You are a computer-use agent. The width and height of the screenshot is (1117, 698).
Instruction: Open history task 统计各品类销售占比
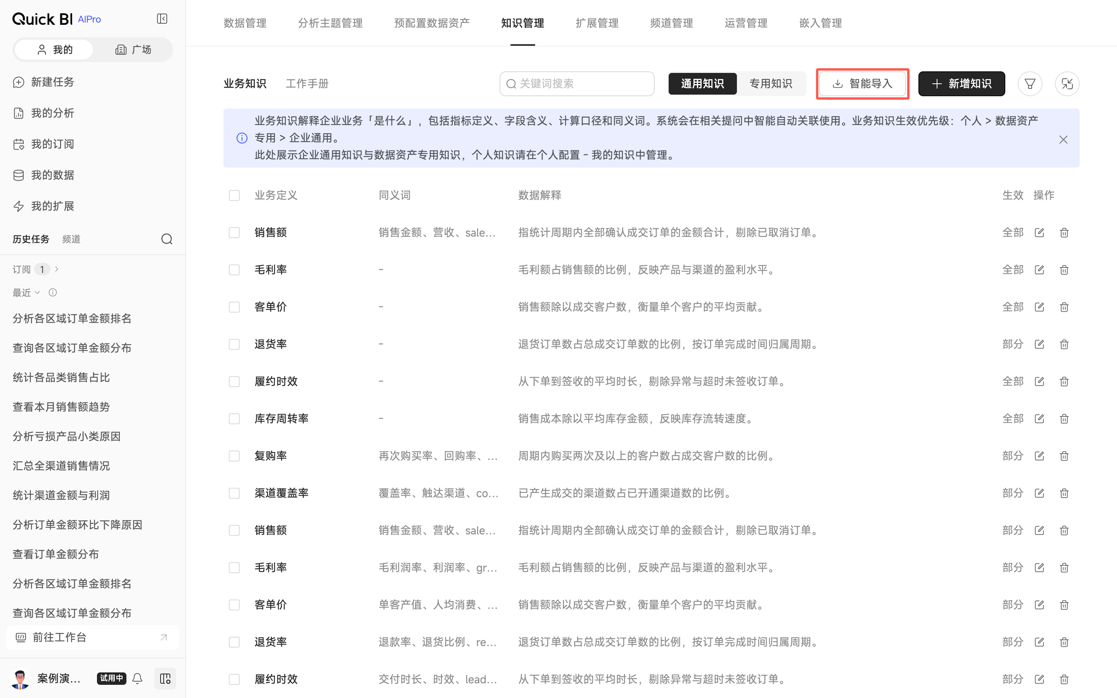point(61,377)
